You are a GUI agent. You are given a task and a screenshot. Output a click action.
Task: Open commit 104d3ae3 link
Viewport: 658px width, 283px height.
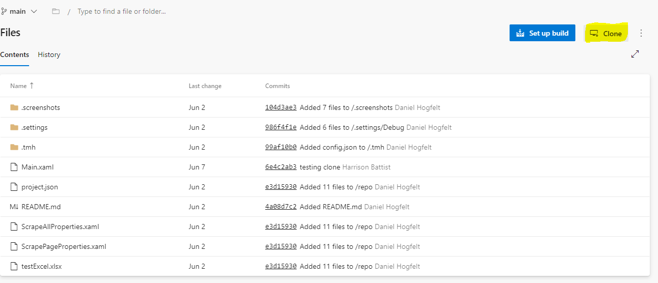pos(281,107)
